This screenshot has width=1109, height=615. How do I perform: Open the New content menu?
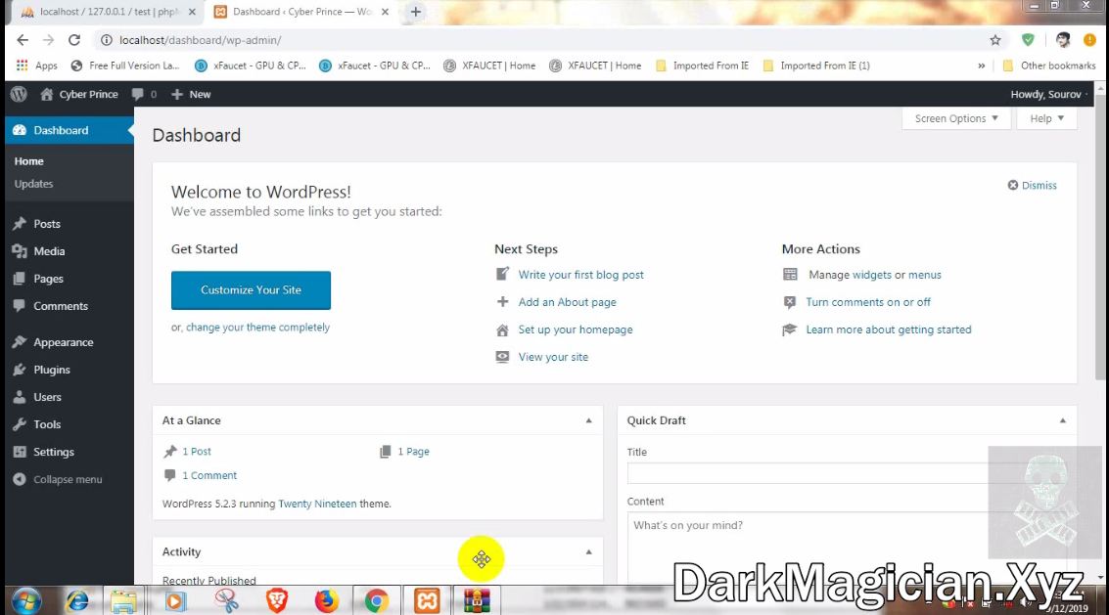coord(191,94)
